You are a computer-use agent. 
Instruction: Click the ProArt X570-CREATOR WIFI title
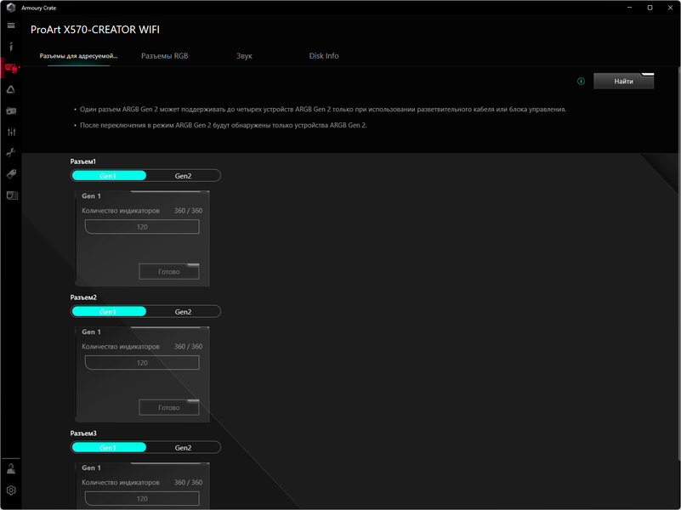tap(95, 30)
